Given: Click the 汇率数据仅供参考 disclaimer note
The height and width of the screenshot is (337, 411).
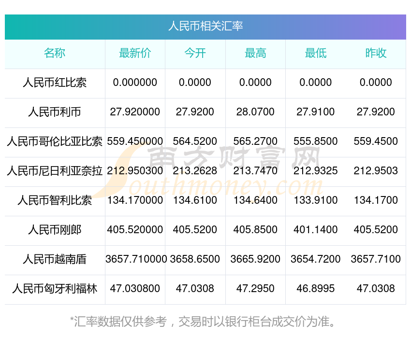Looking at the screenshot, I should pyautogui.click(x=203, y=322).
